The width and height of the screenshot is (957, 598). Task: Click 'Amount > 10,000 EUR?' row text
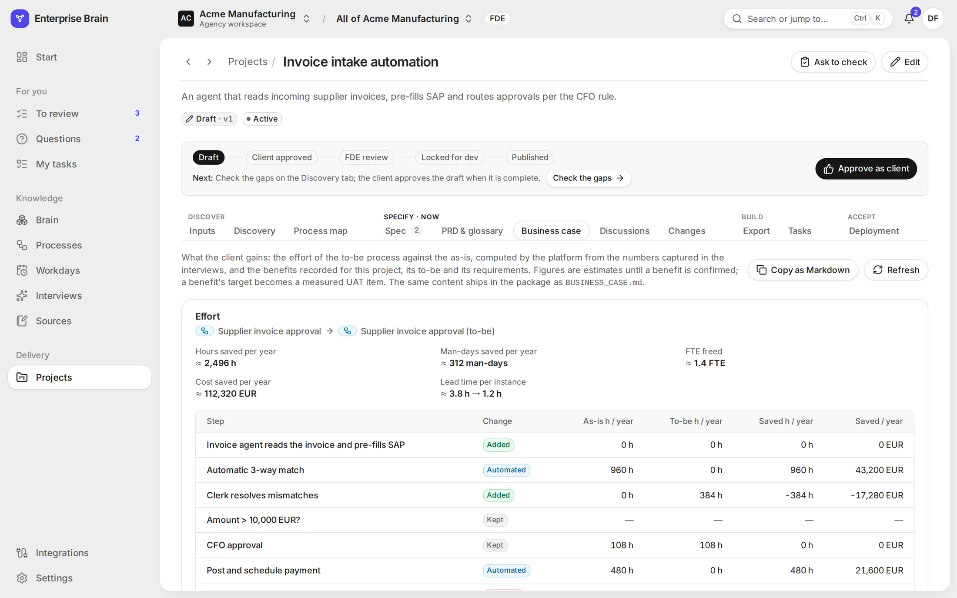(254, 520)
